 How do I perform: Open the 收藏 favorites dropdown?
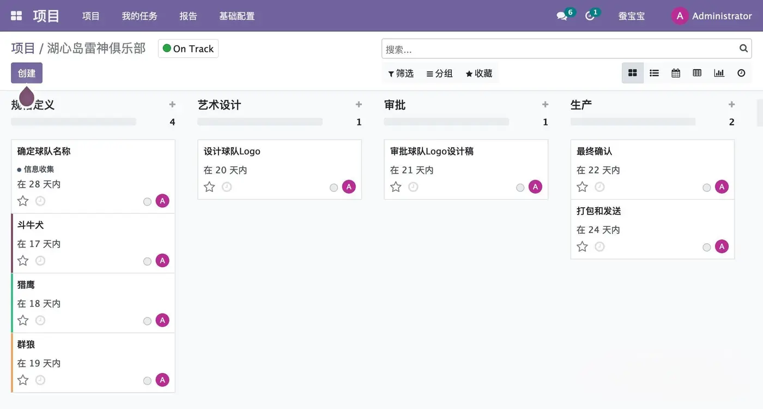pyautogui.click(x=479, y=73)
